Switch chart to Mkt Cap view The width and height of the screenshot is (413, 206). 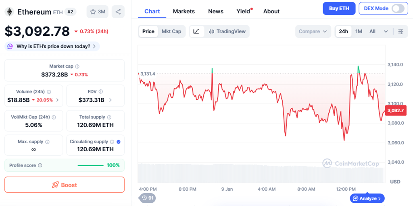click(171, 31)
